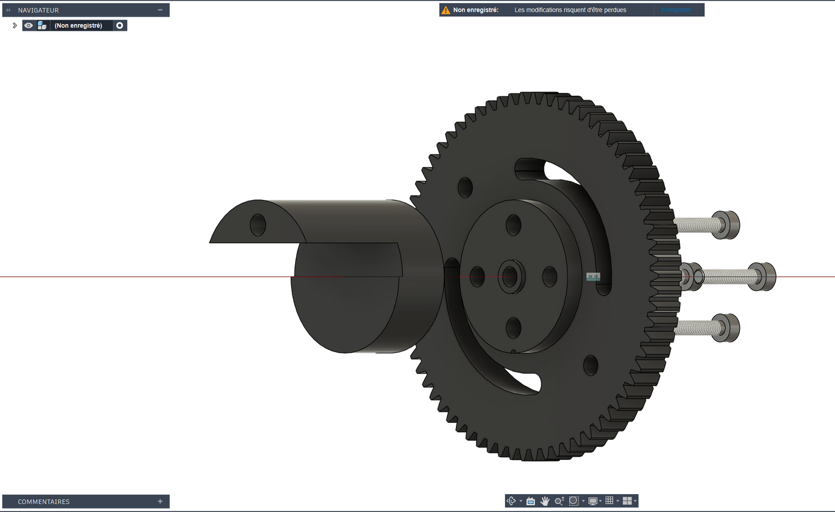Viewport: 835px width, 512px height.
Task: Toggle visibility eye of (Non enregistré) component
Action: coord(28,26)
